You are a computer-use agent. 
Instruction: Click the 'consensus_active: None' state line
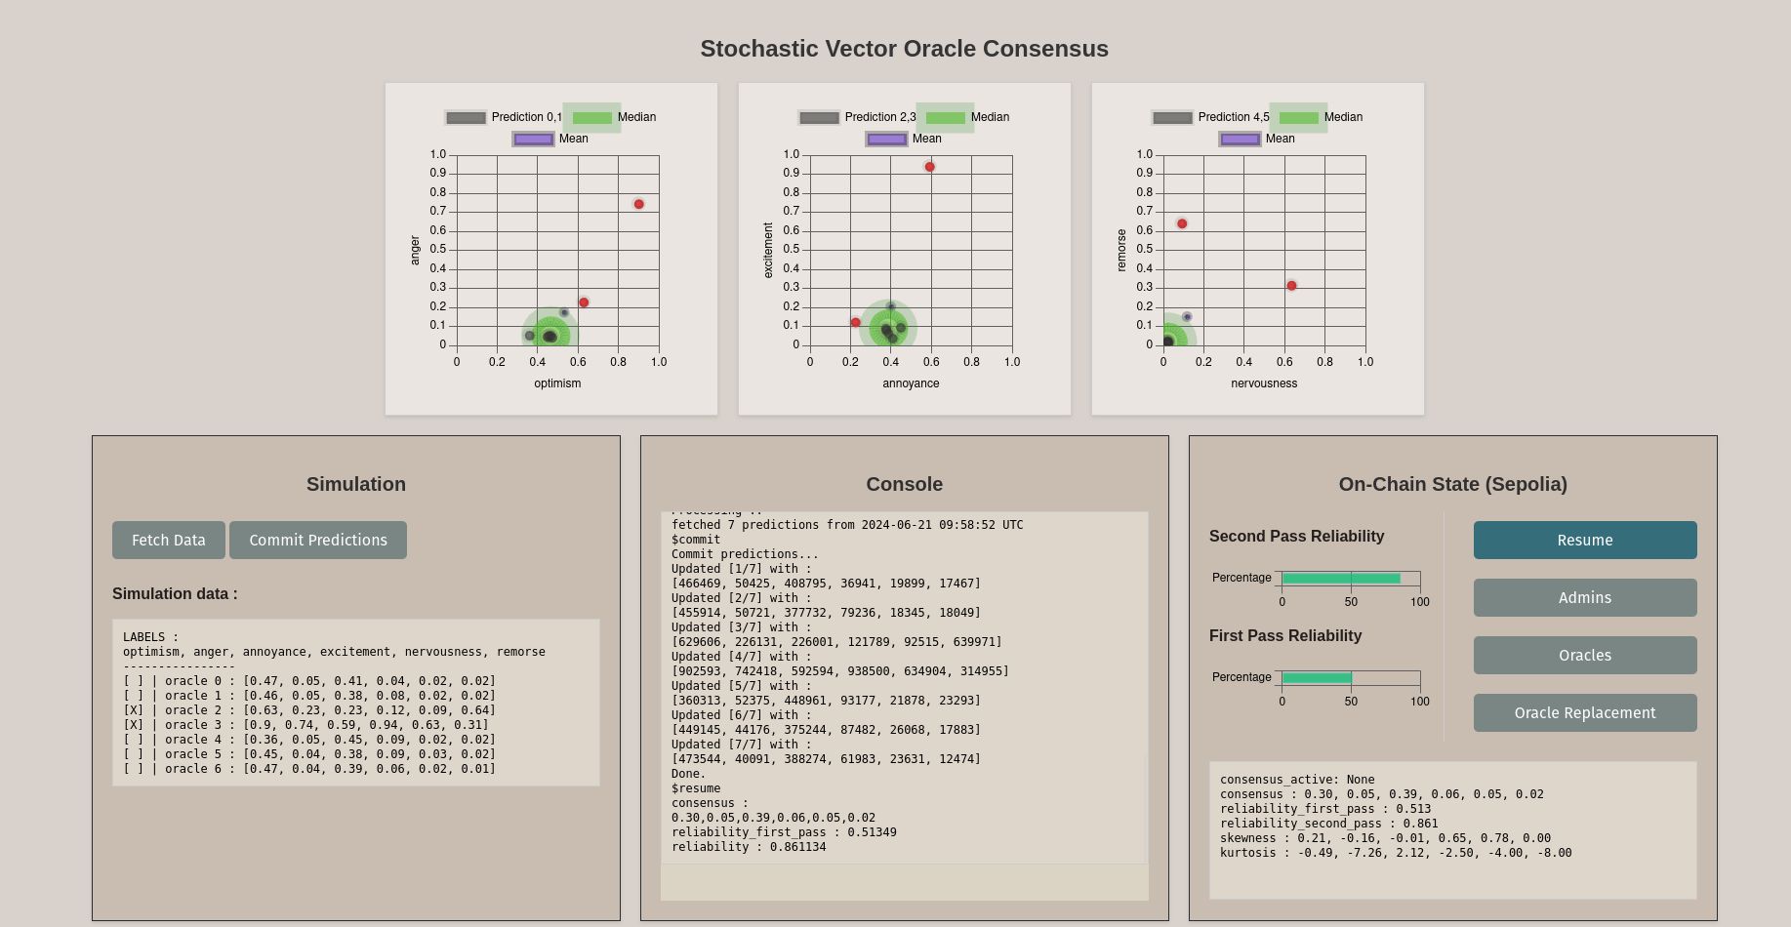pyautogui.click(x=1297, y=780)
